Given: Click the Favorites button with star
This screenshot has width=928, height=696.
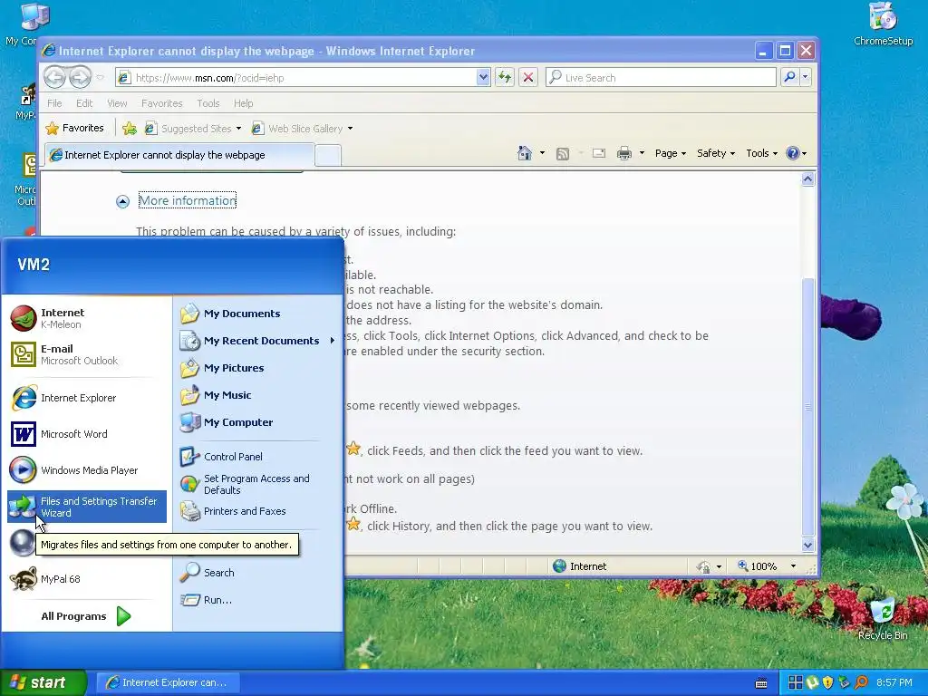Looking at the screenshot, I should [75, 128].
